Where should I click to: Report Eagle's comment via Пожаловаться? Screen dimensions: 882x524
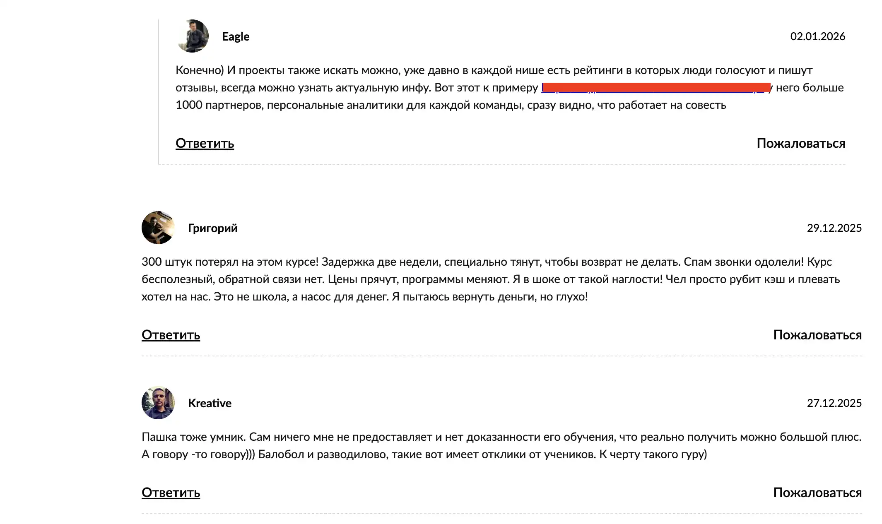pos(800,143)
